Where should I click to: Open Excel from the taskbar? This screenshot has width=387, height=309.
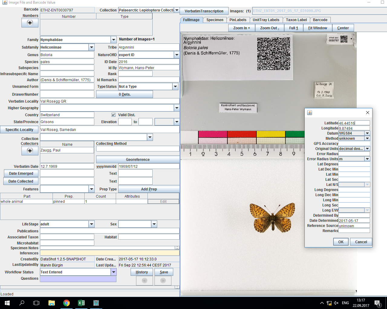point(81,302)
